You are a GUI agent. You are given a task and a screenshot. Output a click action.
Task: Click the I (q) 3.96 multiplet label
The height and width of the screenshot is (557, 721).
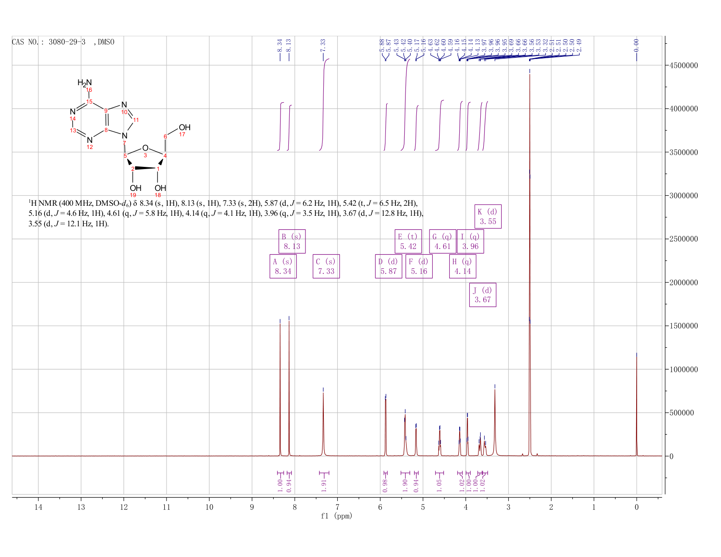point(471,241)
